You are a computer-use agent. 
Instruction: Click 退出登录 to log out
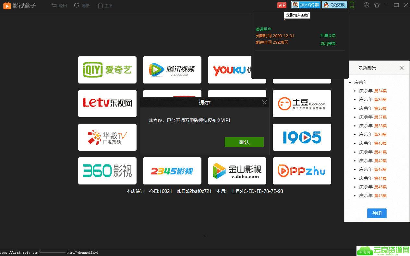click(x=328, y=44)
